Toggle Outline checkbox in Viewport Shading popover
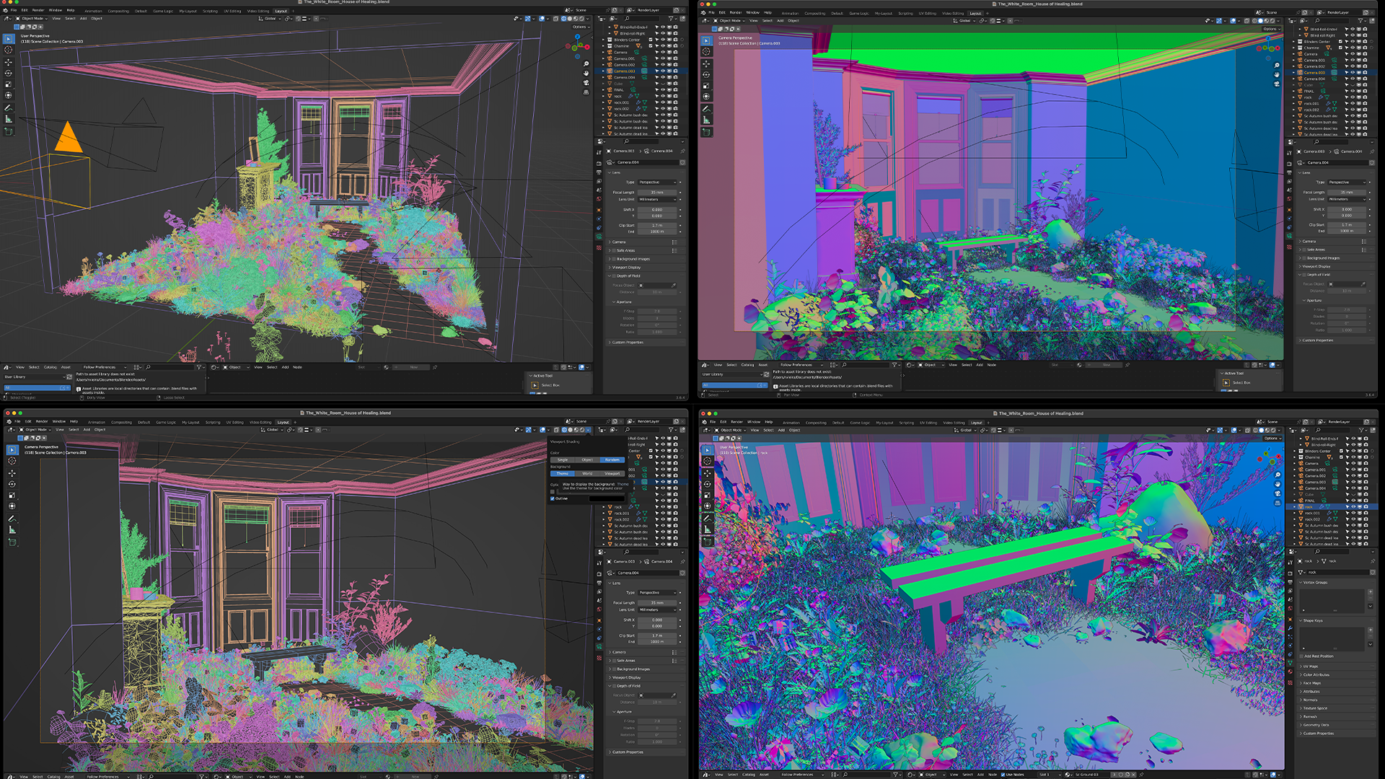The width and height of the screenshot is (1385, 779). click(x=553, y=498)
